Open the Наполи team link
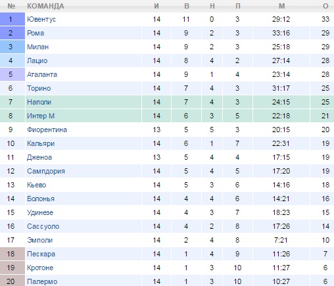Image resolution: width=334 pixels, height=286 pixels. [x=39, y=102]
